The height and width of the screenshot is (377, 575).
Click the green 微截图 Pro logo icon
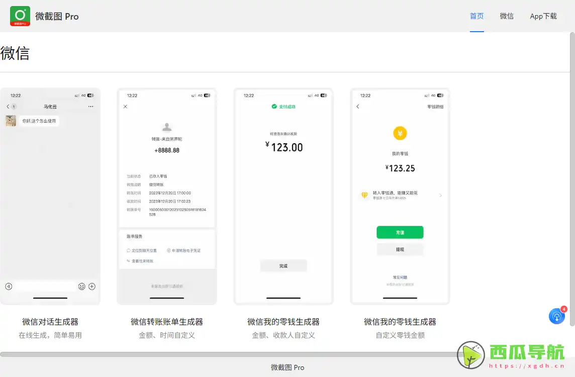pyautogui.click(x=20, y=16)
